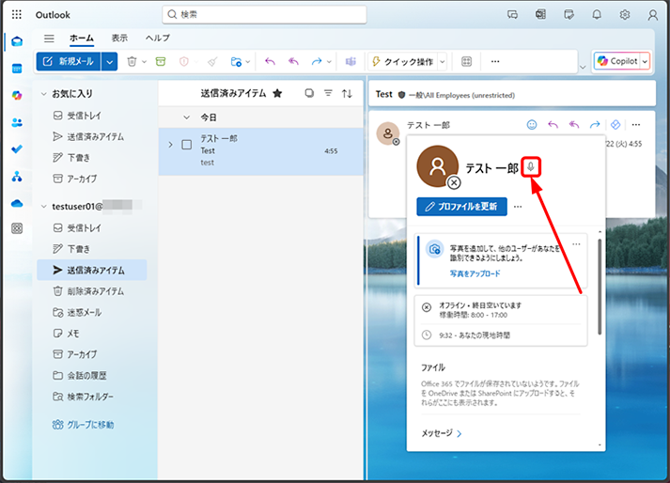Click the 新規メール button
This screenshot has height=483, width=670.
tap(69, 62)
